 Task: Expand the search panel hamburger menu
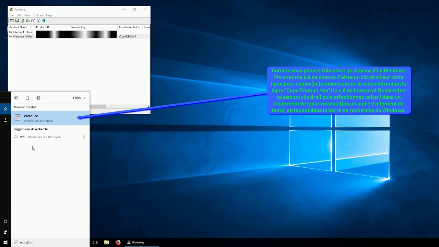pos(5,98)
